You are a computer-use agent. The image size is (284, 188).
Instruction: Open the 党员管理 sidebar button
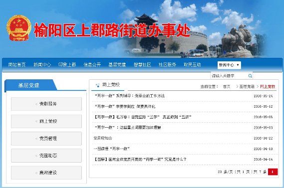coord(46,139)
